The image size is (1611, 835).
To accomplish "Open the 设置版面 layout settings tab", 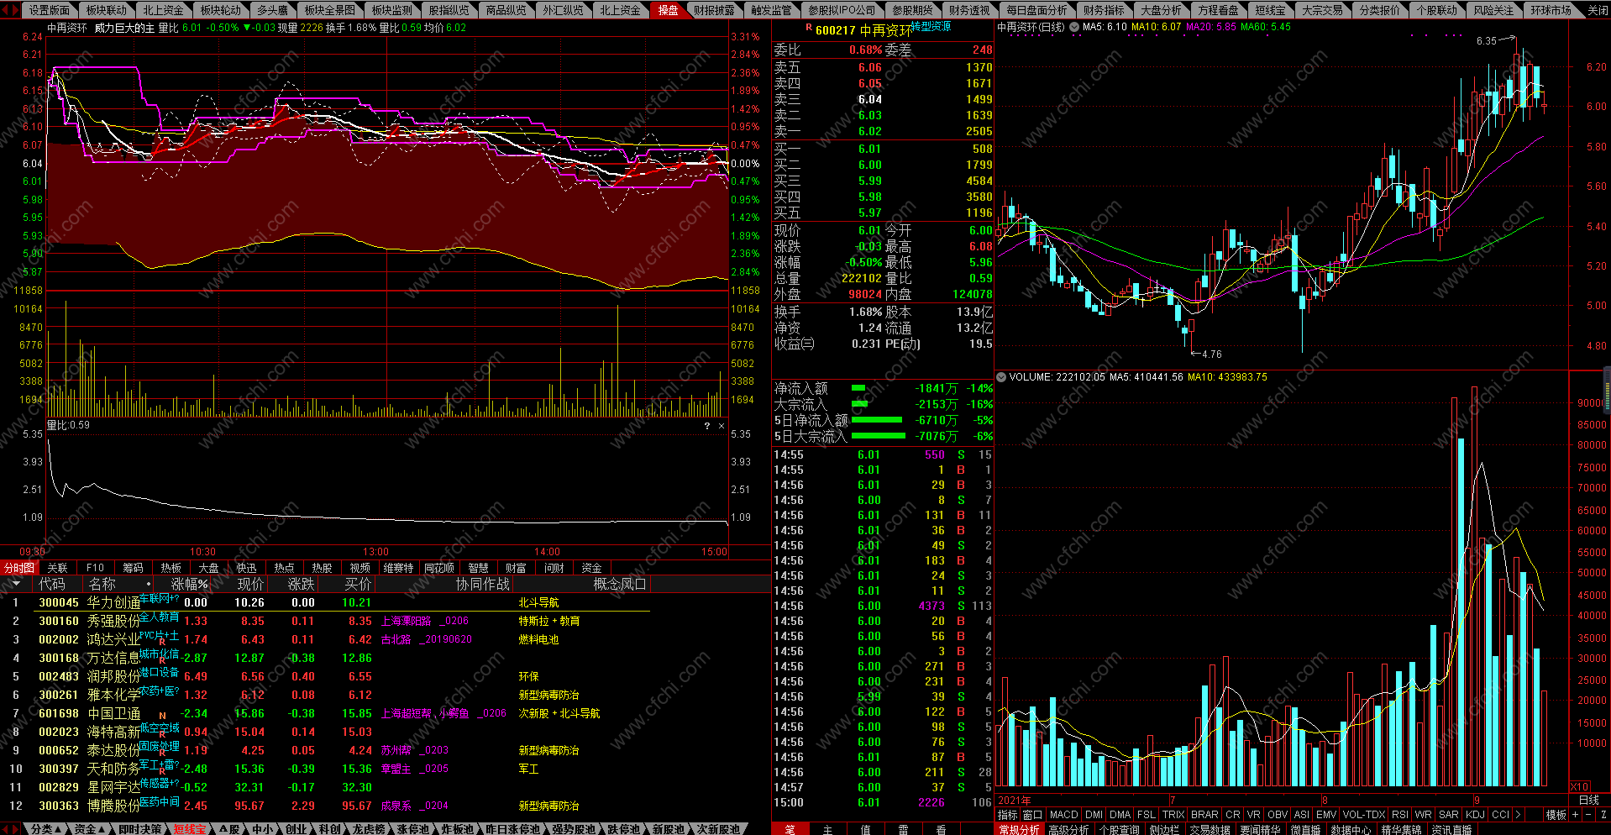I will click(50, 10).
